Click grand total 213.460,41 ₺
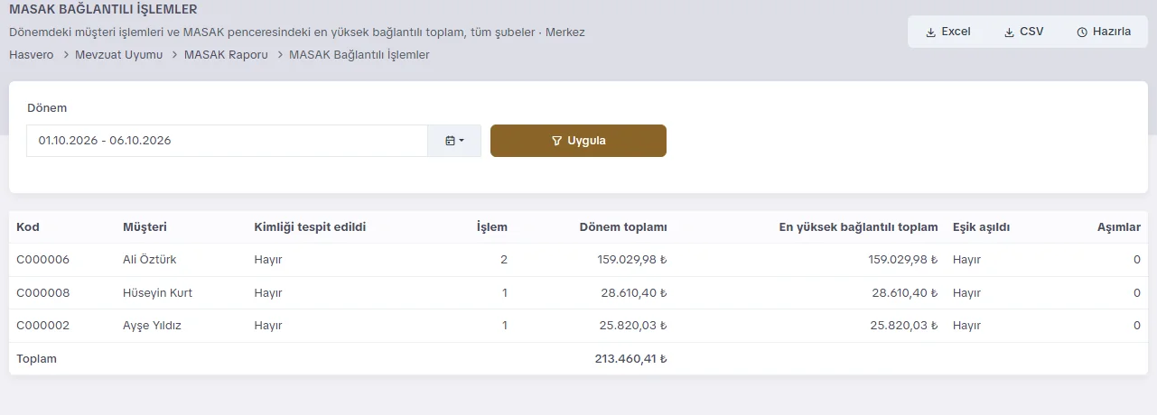 630,359
